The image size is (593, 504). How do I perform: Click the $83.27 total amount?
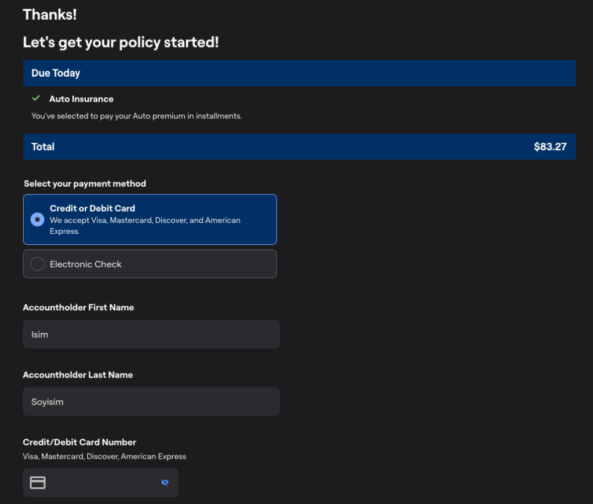click(x=550, y=147)
